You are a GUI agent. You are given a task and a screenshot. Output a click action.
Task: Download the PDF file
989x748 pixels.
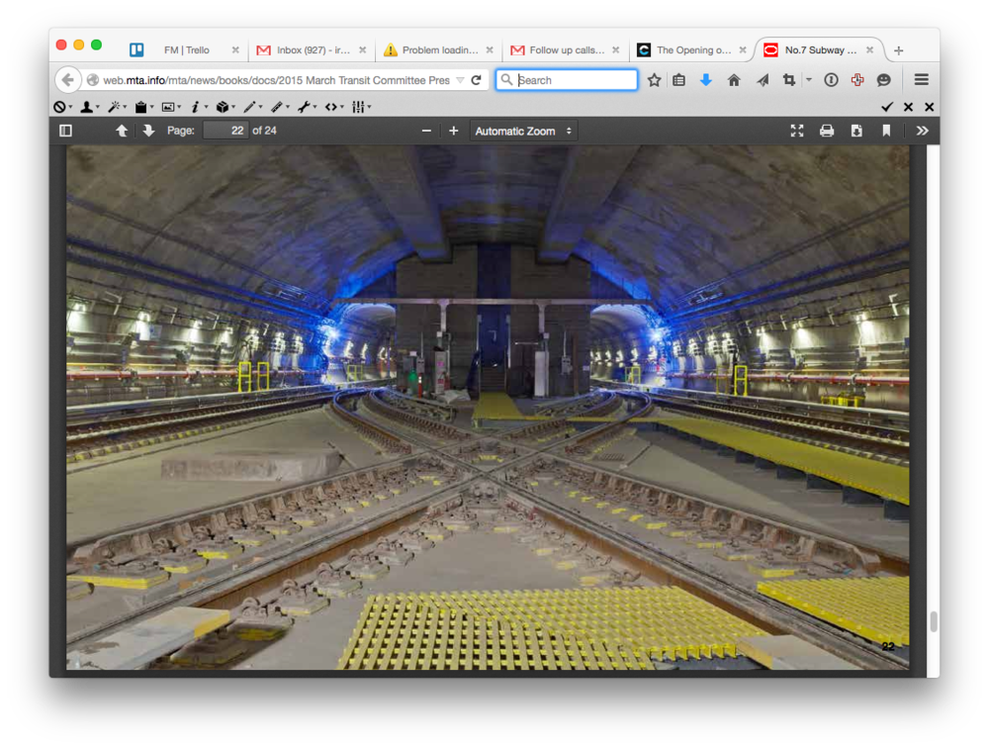pyautogui.click(x=856, y=130)
